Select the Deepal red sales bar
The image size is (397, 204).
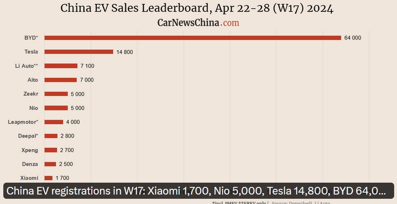point(51,136)
